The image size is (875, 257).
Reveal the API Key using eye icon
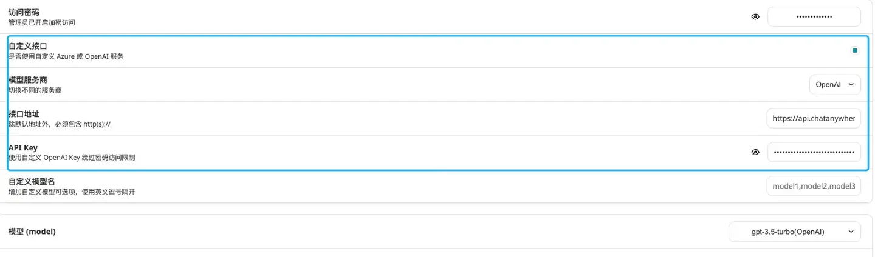(x=755, y=152)
